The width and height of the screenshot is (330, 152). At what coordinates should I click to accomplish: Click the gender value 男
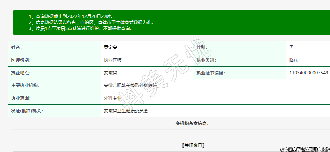(x=291, y=48)
